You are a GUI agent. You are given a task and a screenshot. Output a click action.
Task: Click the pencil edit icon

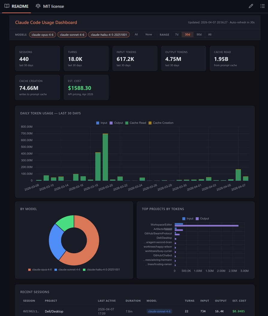tap(251, 6)
